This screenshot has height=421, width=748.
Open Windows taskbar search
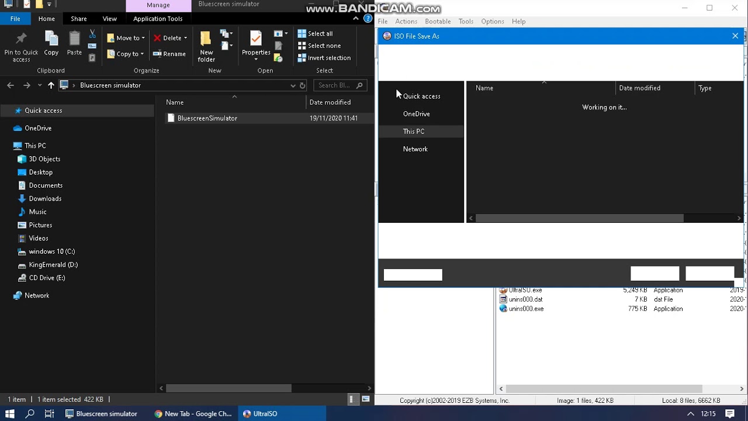click(x=30, y=413)
